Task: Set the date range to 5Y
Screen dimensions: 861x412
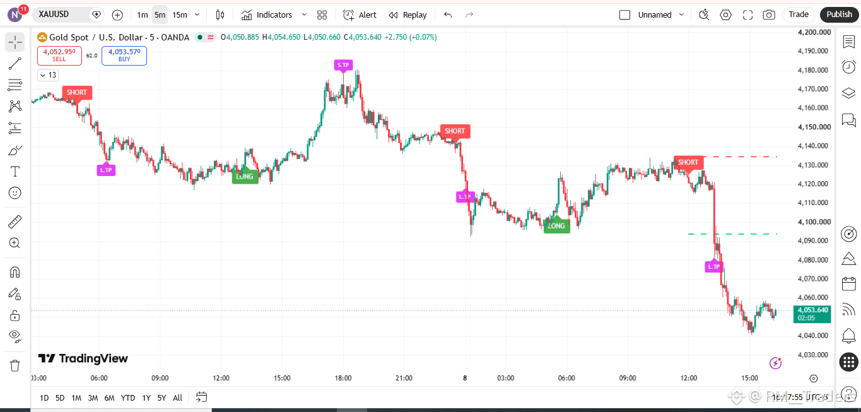Action: (162, 397)
